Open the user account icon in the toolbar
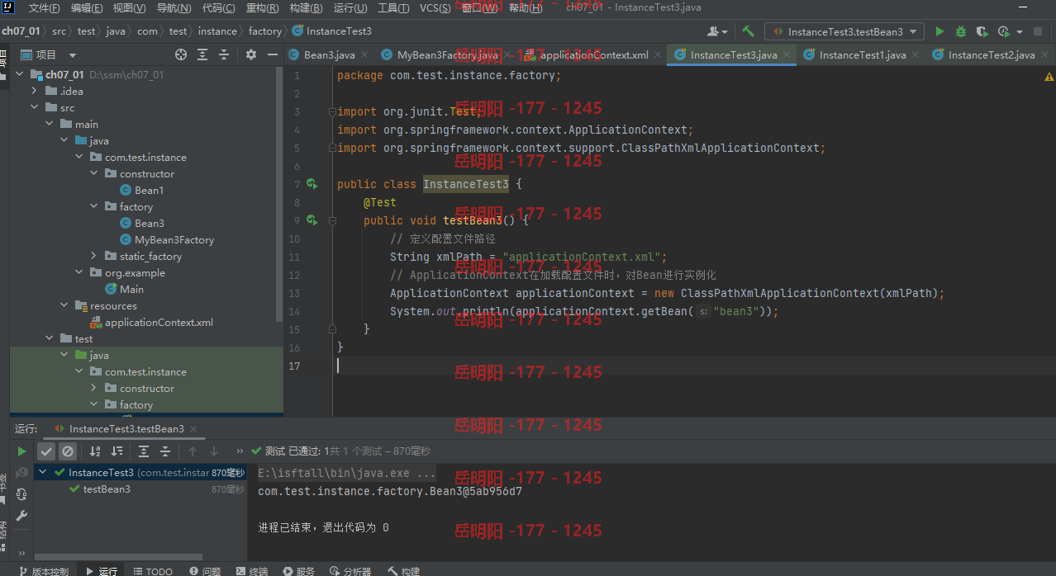Image resolution: width=1056 pixels, height=576 pixels. [715, 31]
